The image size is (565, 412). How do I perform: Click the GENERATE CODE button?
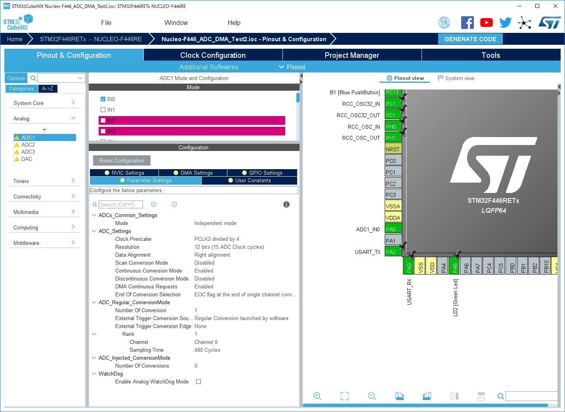[470, 39]
